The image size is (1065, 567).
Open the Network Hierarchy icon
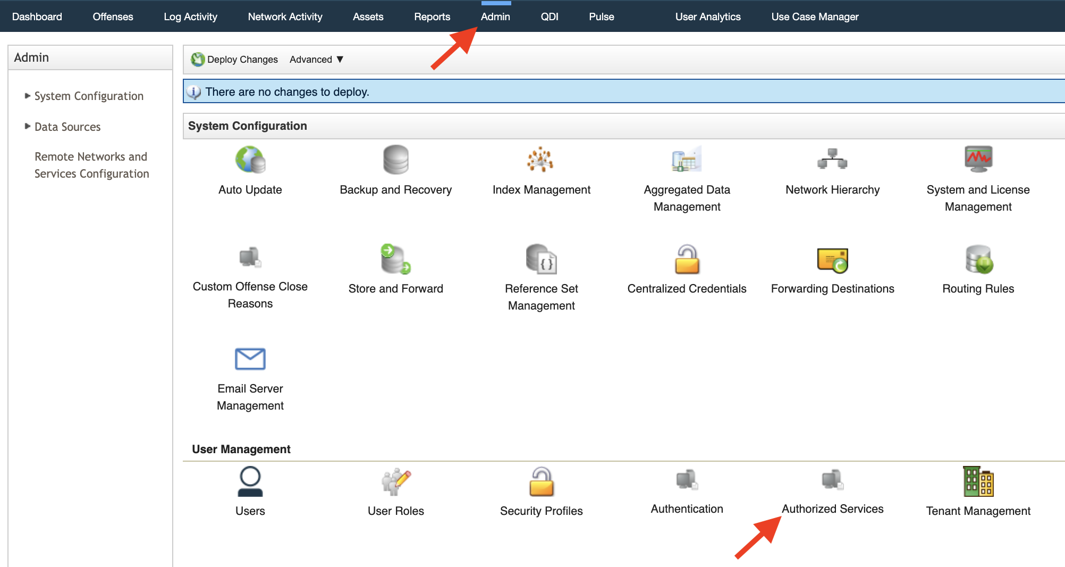pyautogui.click(x=832, y=159)
